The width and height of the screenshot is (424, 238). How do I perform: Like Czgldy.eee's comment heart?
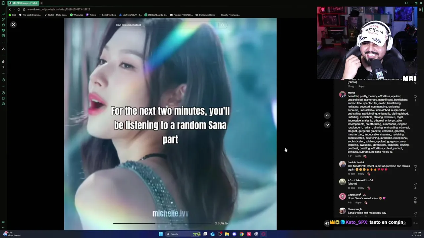pyautogui.click(x=415, y=199)
